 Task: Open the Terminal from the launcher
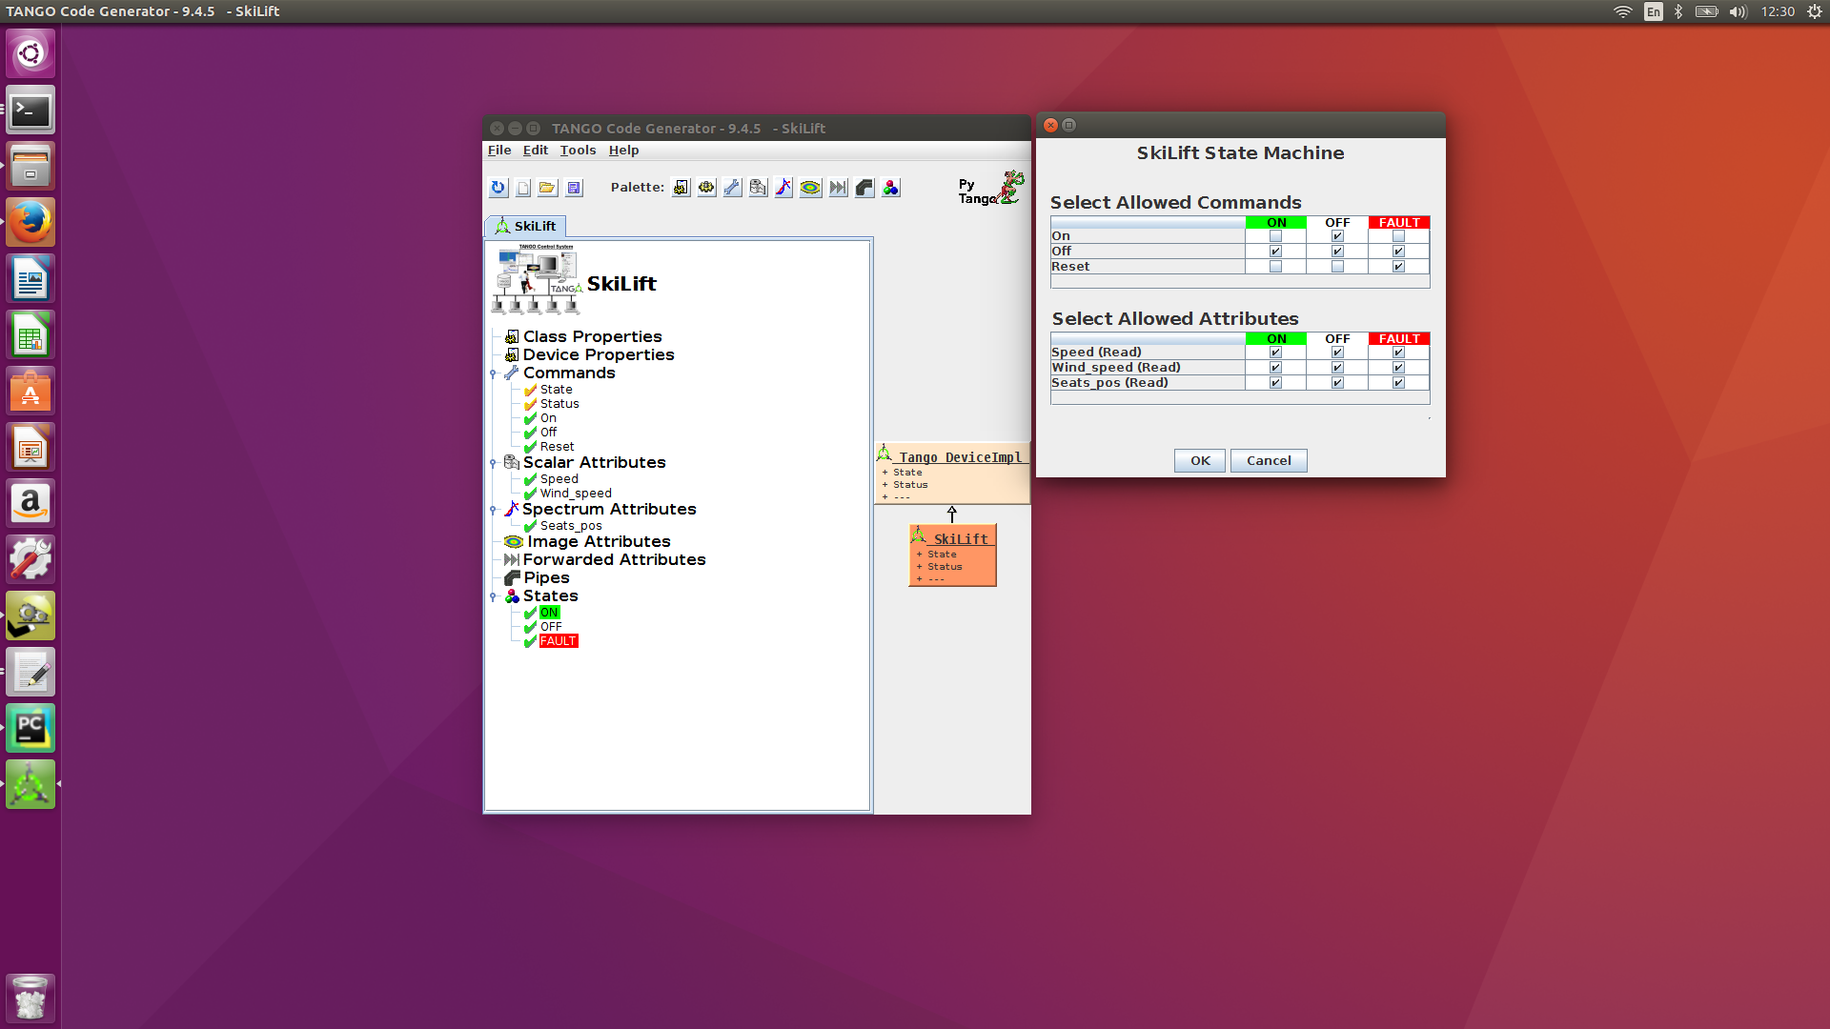point(30,111)
